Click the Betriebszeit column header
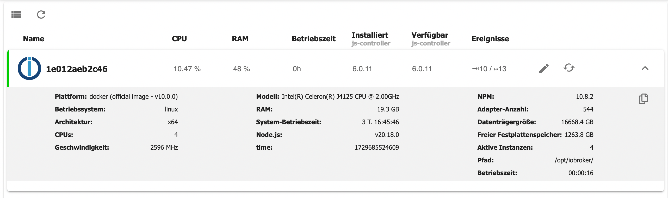Screen dimensions: 668x198 [x=313, y=39]
